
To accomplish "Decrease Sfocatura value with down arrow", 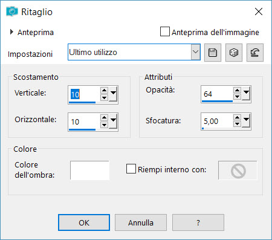I will coord(237,124).
